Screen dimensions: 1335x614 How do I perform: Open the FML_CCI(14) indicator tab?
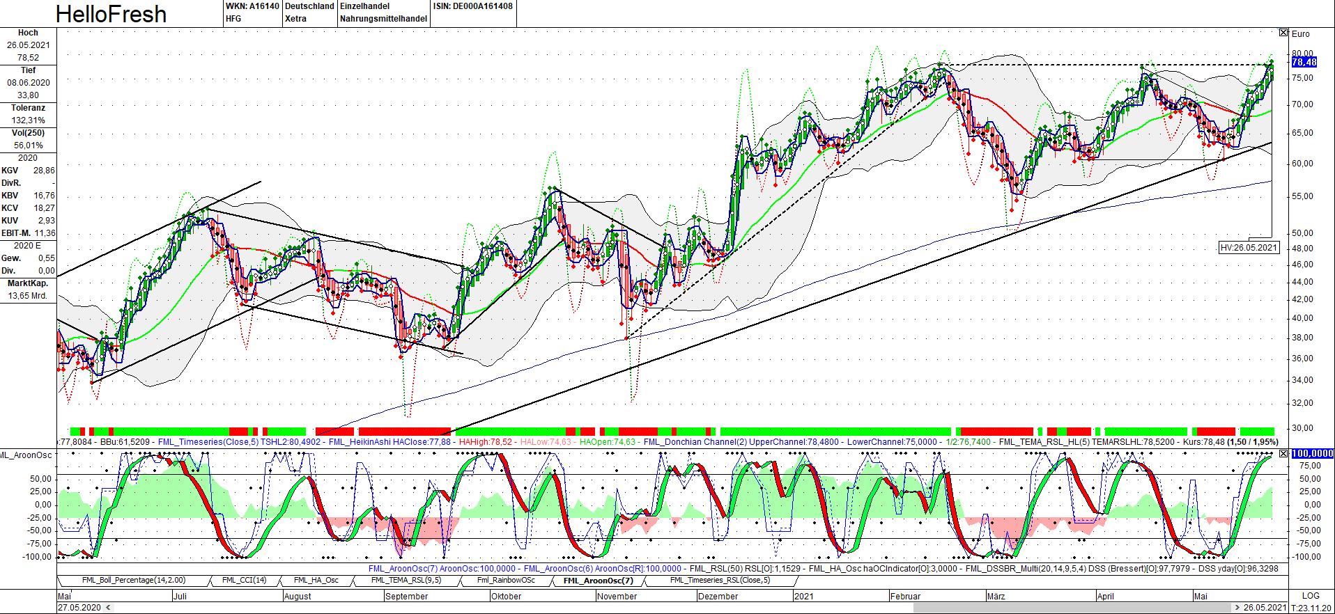244,581
